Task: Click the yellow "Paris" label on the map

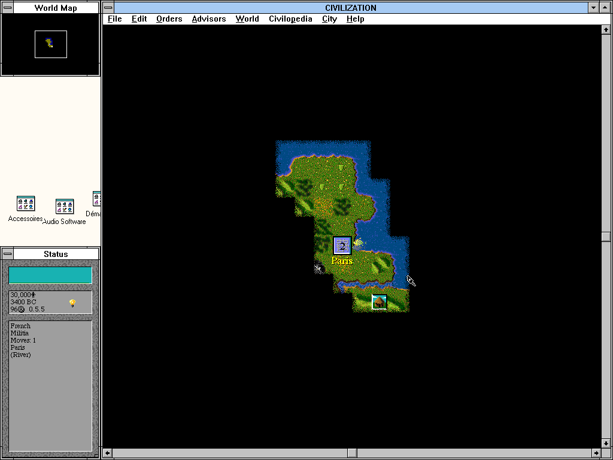Action: pos(342,261)
